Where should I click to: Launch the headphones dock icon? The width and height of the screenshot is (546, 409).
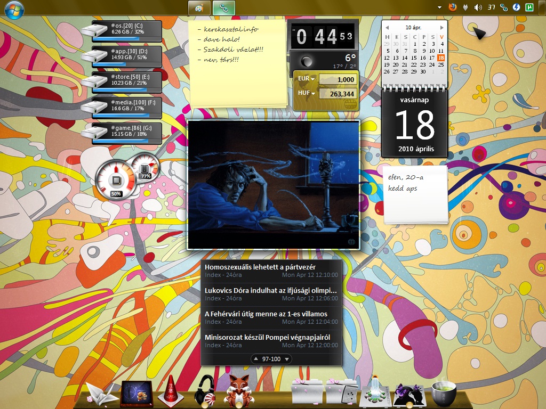pyautogui.click(x=205, y=391)
